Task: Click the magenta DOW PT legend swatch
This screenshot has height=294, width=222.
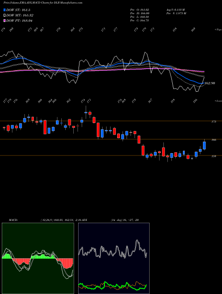Action: pos(4,20)
